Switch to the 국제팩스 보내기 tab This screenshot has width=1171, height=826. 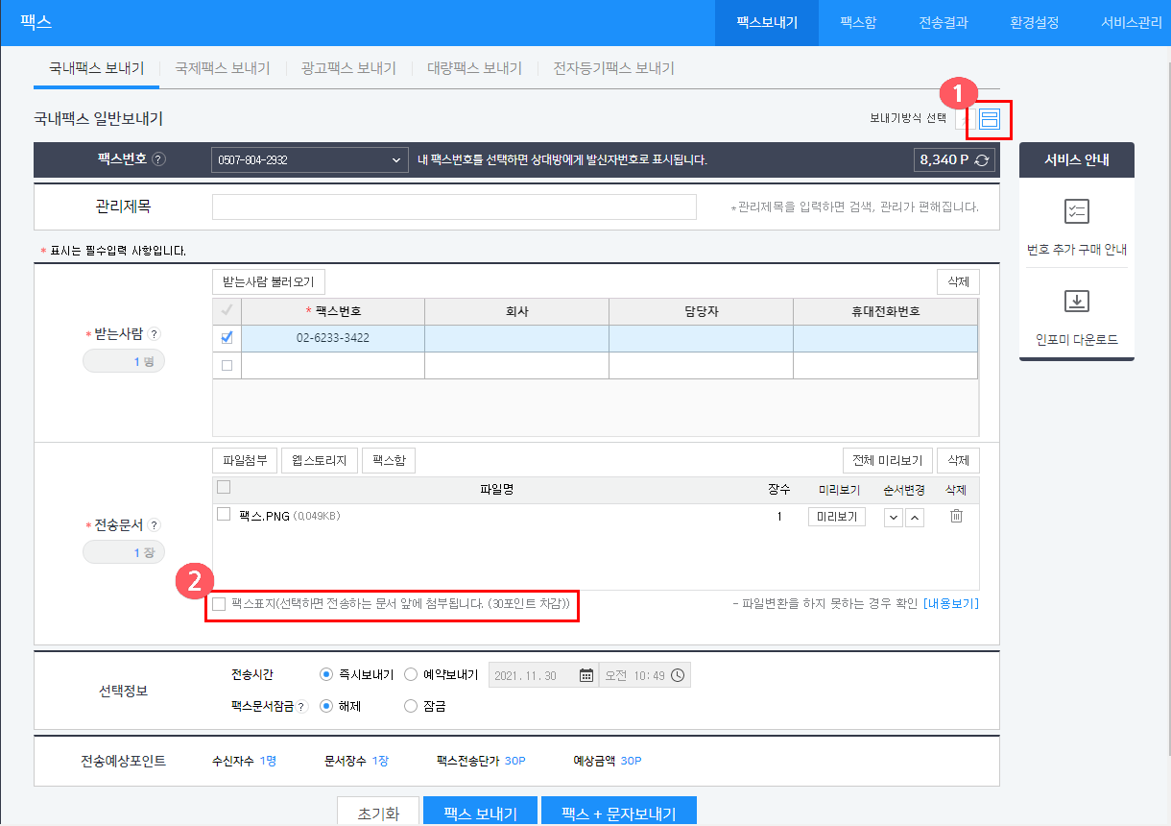[x=222, y=68]
